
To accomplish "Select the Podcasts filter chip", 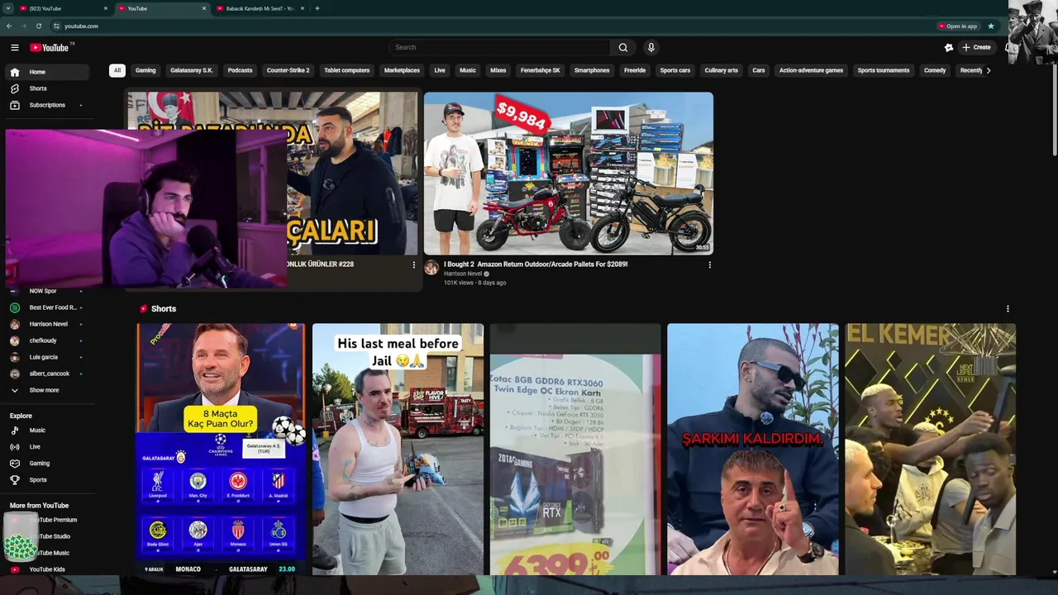I will (240, 70).
